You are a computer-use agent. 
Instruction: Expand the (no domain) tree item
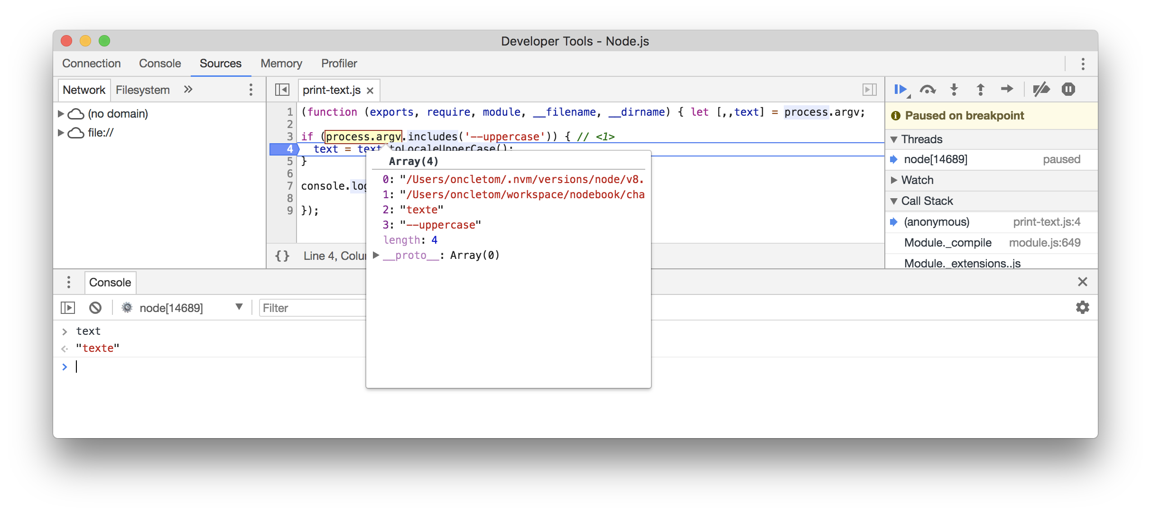[61, 114]
